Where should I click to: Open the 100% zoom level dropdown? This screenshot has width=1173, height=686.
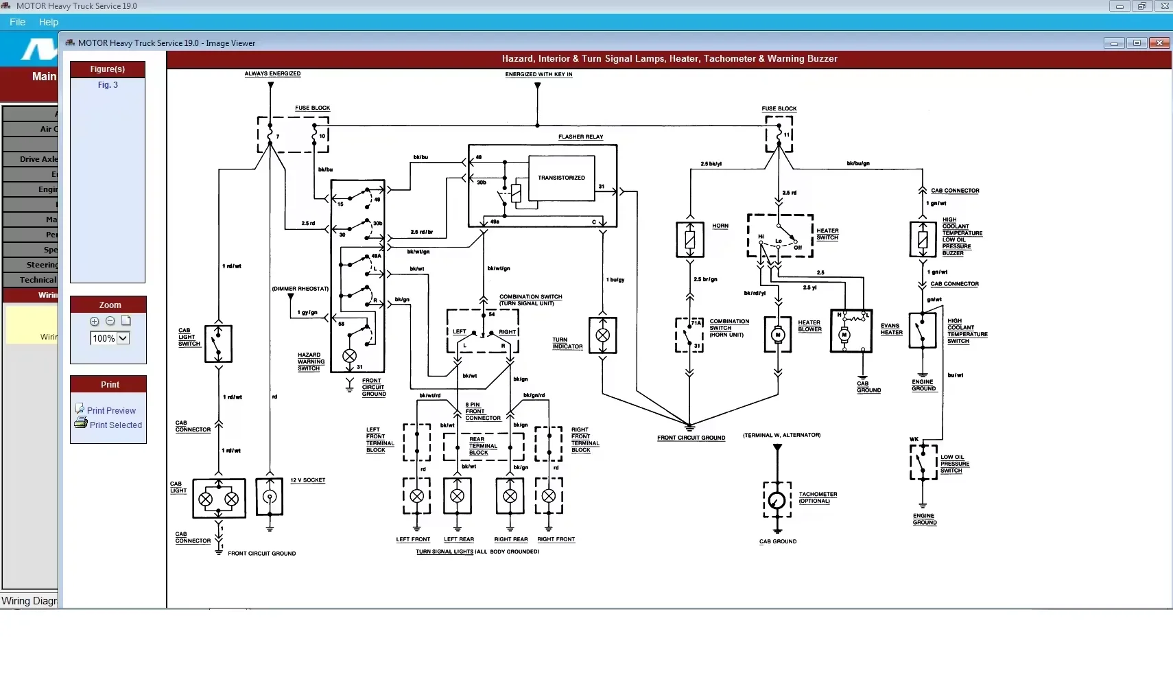[x=123, y=338]
